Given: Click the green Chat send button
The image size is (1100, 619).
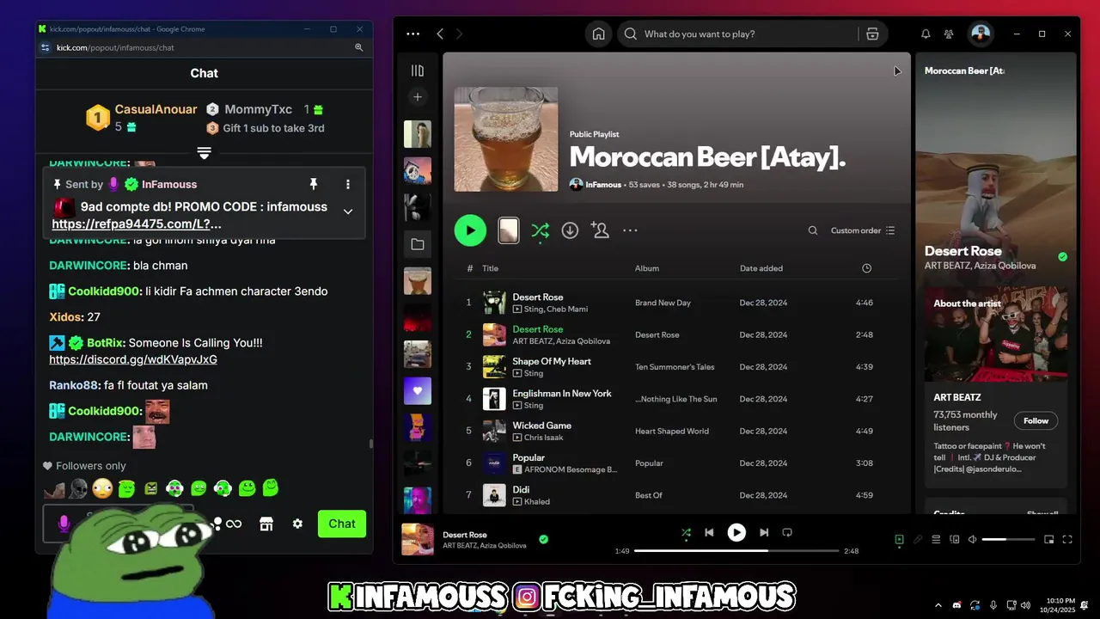Looking at the screenshot, I should tap(341, 524).
